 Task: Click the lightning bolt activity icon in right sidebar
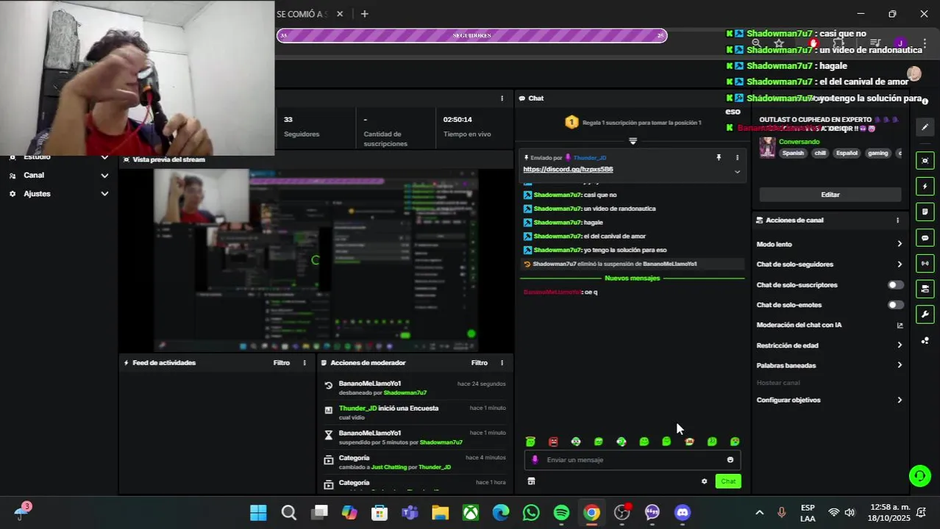click(925, 186)
